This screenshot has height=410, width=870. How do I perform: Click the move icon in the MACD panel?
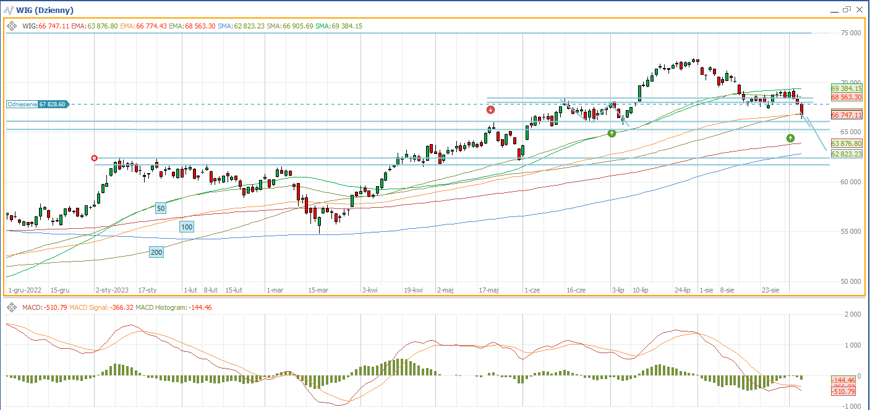[x=12, y=307]
